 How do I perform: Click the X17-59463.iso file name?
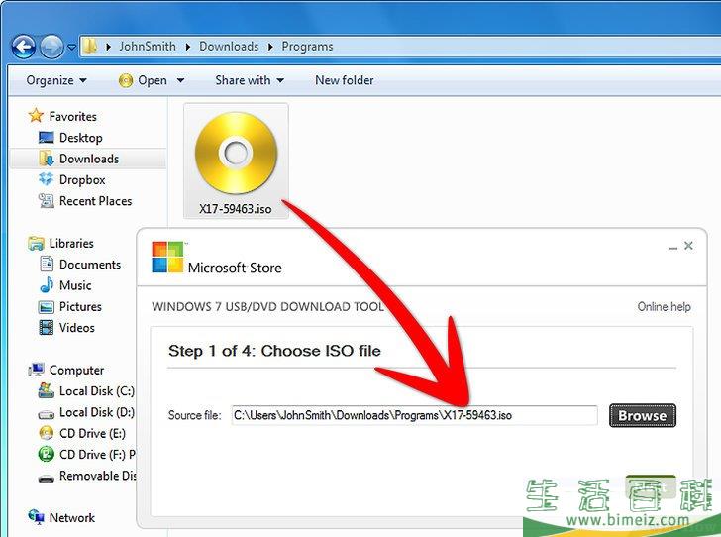point(235,209)
